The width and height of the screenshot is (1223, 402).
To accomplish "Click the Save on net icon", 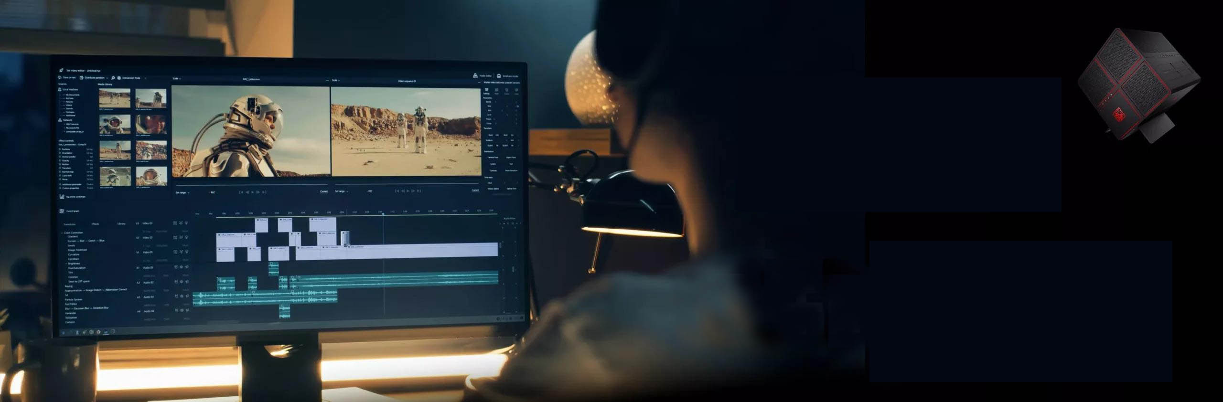I will [60, 77].
